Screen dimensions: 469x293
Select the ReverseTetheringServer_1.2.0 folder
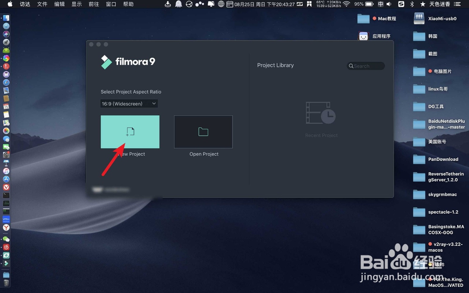click(439, 177)
